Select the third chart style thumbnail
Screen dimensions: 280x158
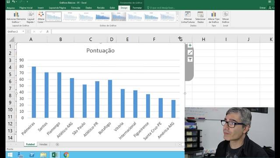point(86,17)
